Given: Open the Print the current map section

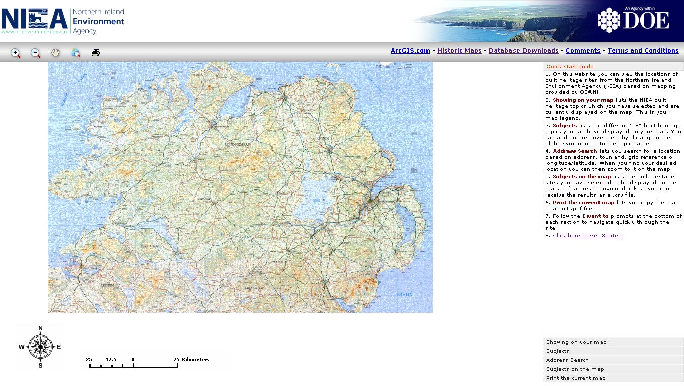Looking at the screenshot, I should coord(575,378).
